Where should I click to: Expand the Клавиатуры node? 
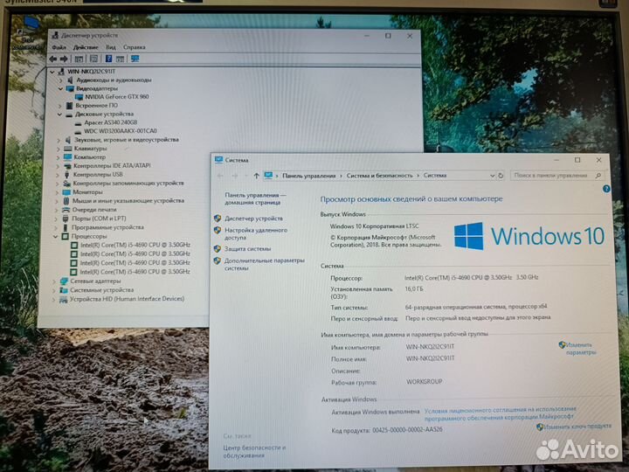(59, 149)
